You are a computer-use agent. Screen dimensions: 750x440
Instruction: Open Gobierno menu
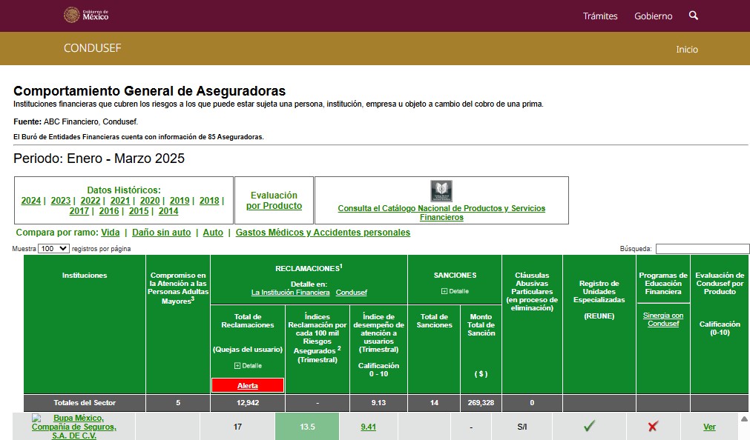(653, 16)
